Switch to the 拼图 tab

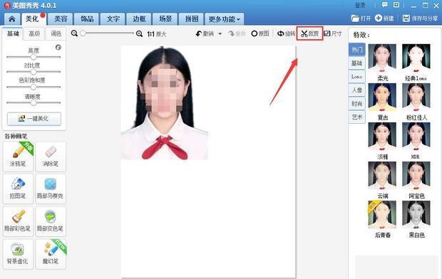[191, 19]
